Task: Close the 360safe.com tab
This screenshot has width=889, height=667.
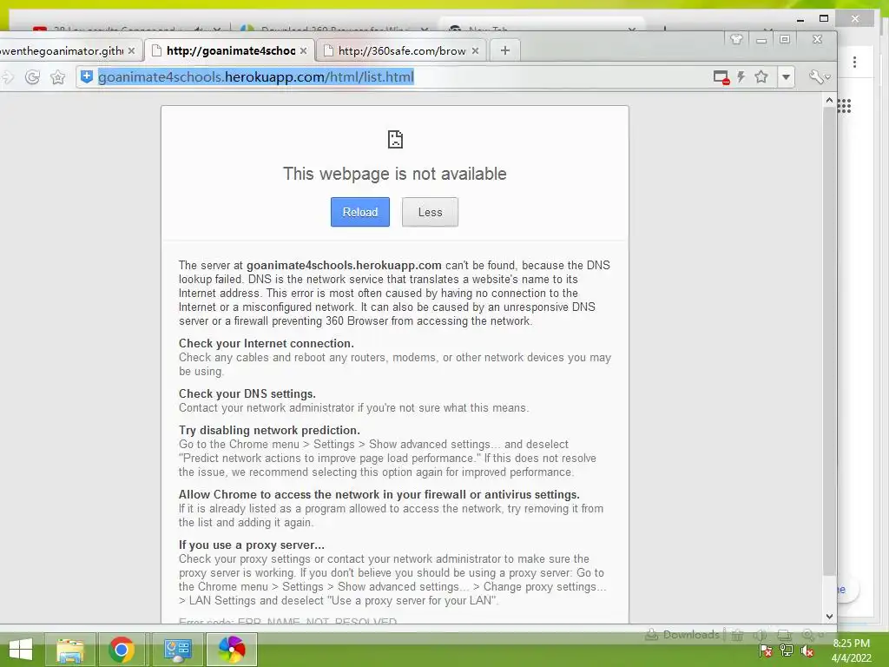Action: (475, 50)
